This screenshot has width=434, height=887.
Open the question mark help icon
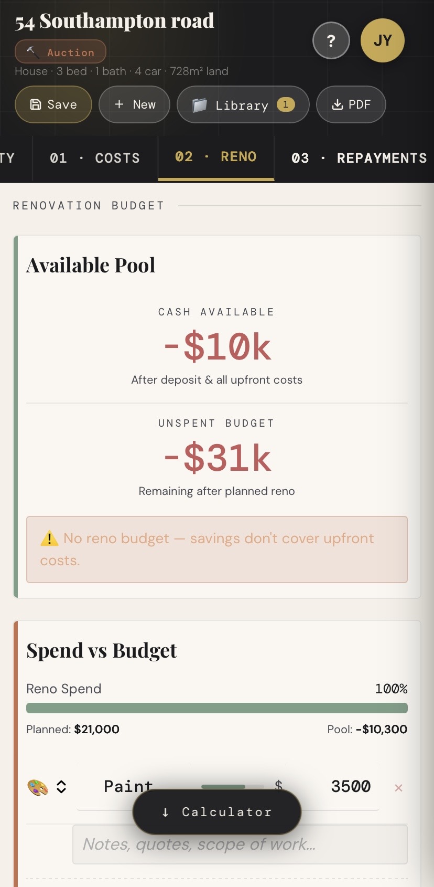point(331,40)
